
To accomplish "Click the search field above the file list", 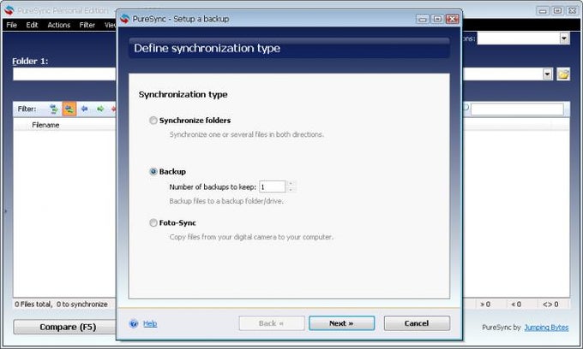I will (x=517, y=109).
